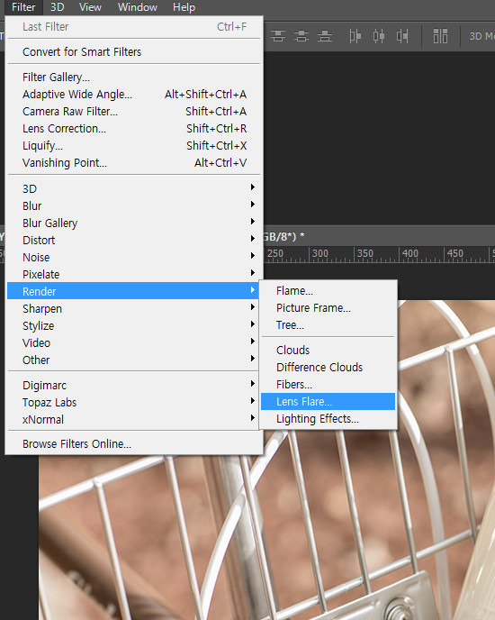Click the Distribute left edges icon

[x=355, y=36]
